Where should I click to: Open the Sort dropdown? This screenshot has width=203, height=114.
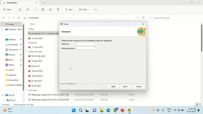[70, 9]
